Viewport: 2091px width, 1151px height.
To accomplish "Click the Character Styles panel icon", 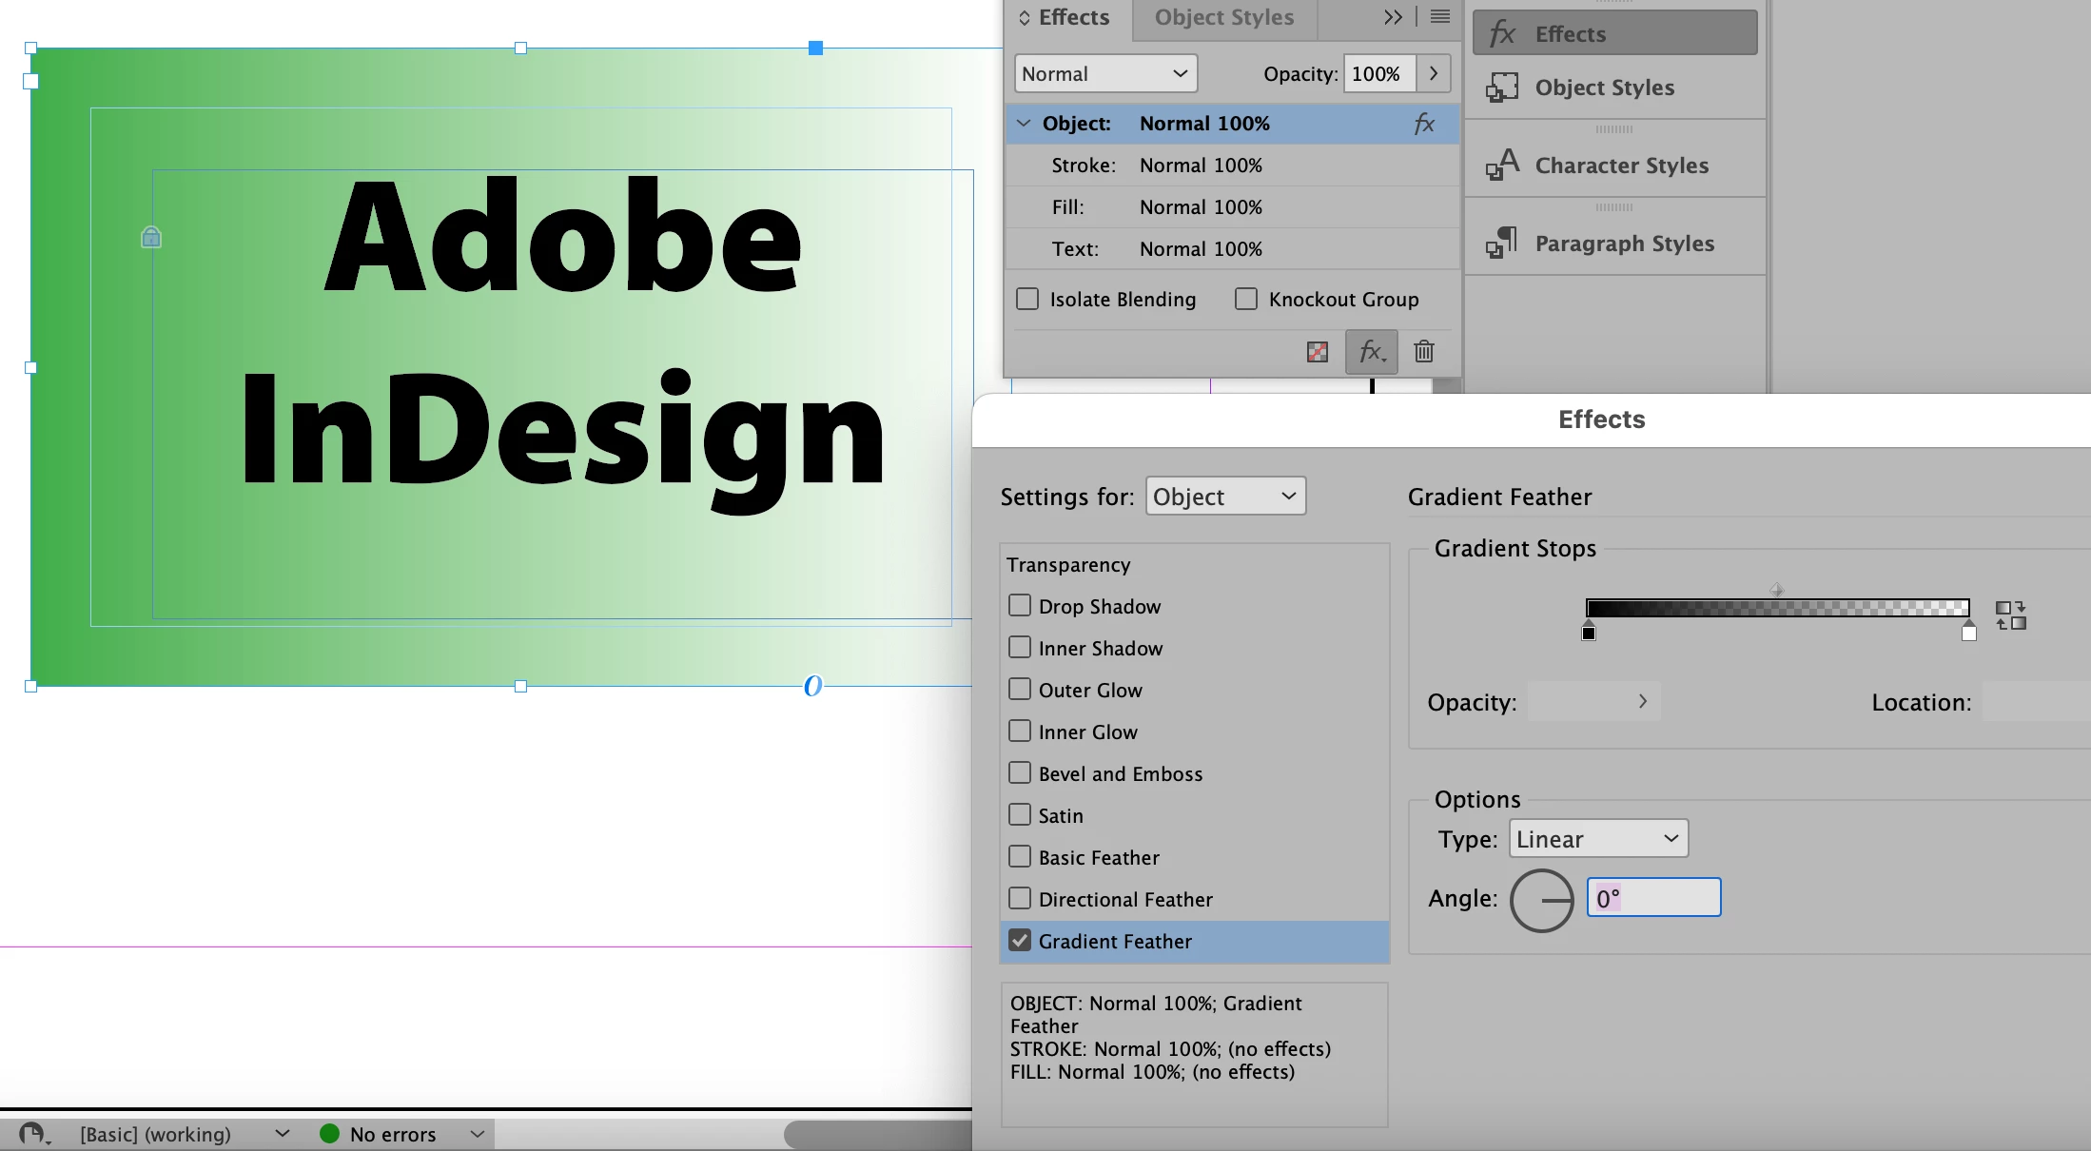I will pyautogui.click(x=1502, y=166).
